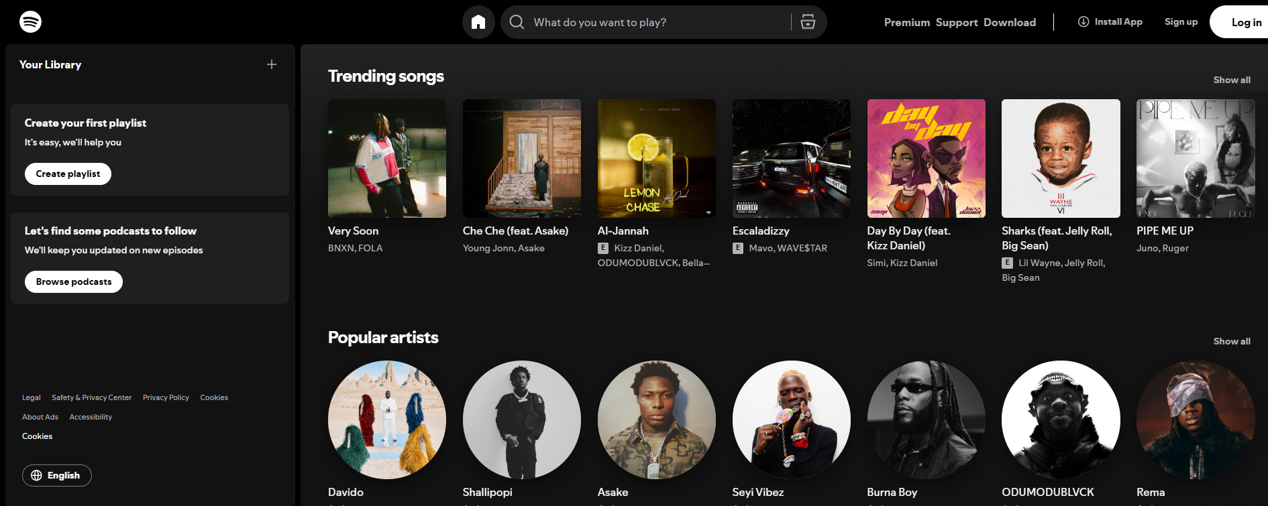Open Escaladizzy album cover
The height and width of the screenshot is (506, 1268).
792,158
